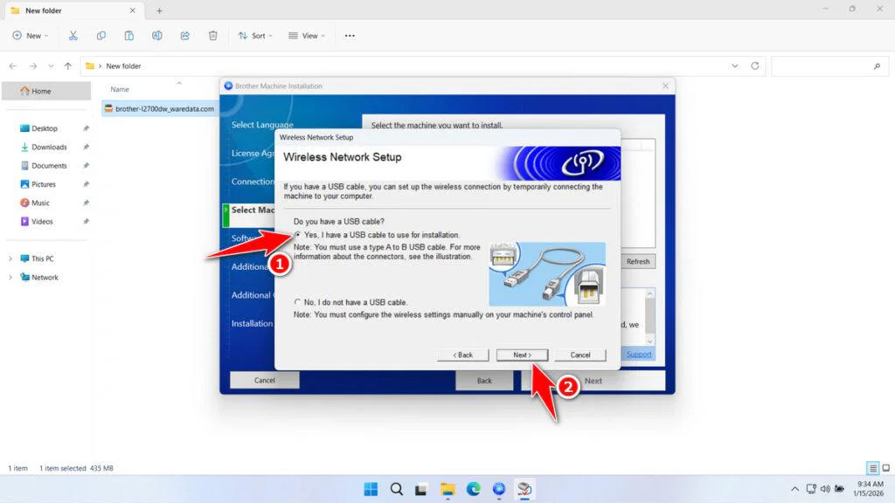
Task: Click the Paste icon in Explorer toolbar
Action: coord(129,35)
